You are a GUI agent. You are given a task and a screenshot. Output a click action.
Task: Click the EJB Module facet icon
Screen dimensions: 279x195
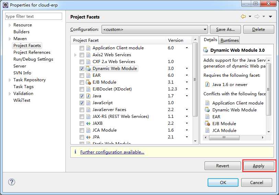tap(88, 82)
